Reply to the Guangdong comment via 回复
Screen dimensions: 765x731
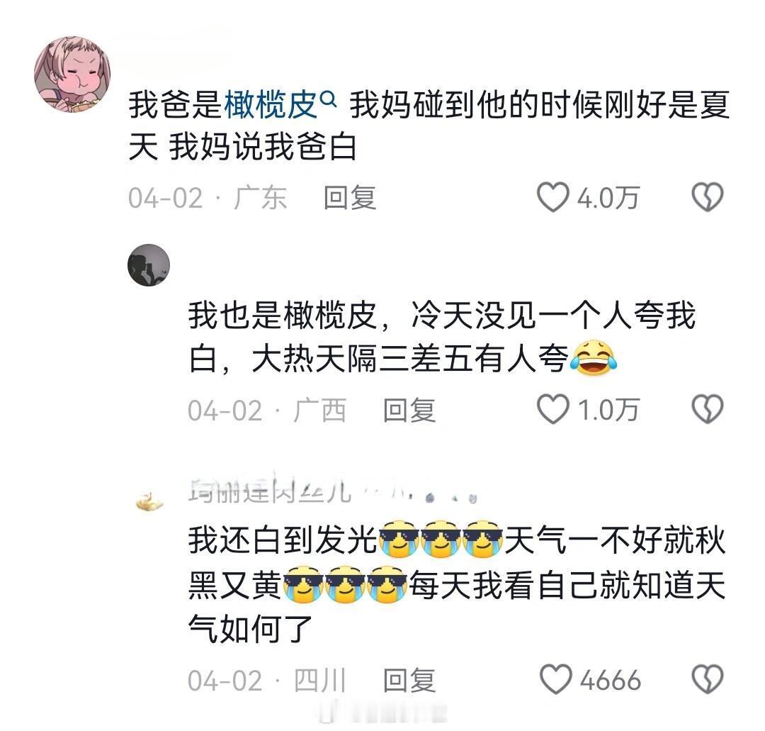tap(351, 199)
